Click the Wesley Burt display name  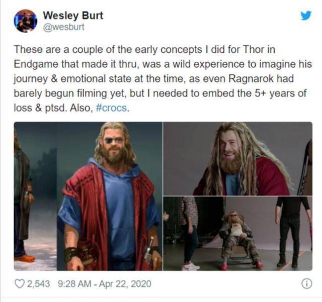click(x=73, y=16)
